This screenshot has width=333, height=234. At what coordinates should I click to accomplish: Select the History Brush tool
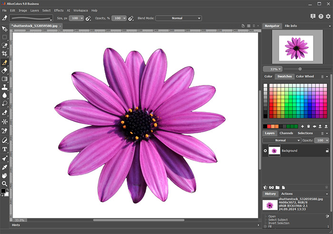pos(4,131)
